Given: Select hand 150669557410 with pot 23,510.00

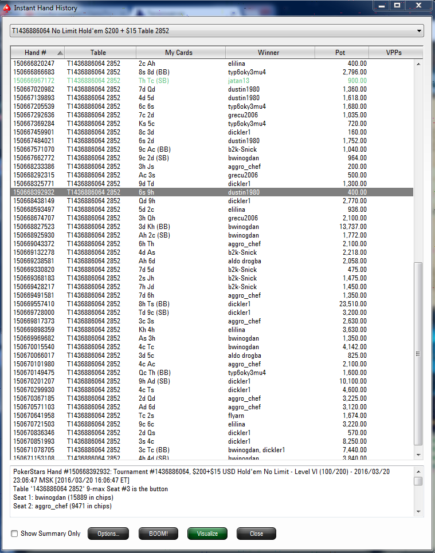Looking at the screenshot, I should tap(212, 304).
